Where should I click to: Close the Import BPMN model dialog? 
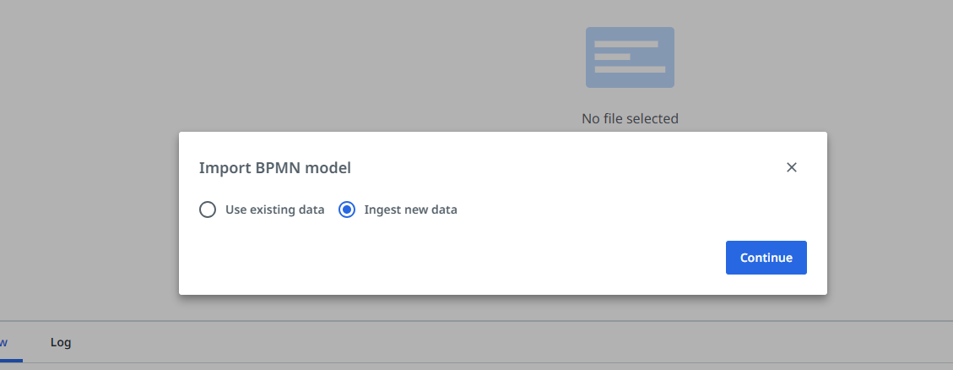792,167
